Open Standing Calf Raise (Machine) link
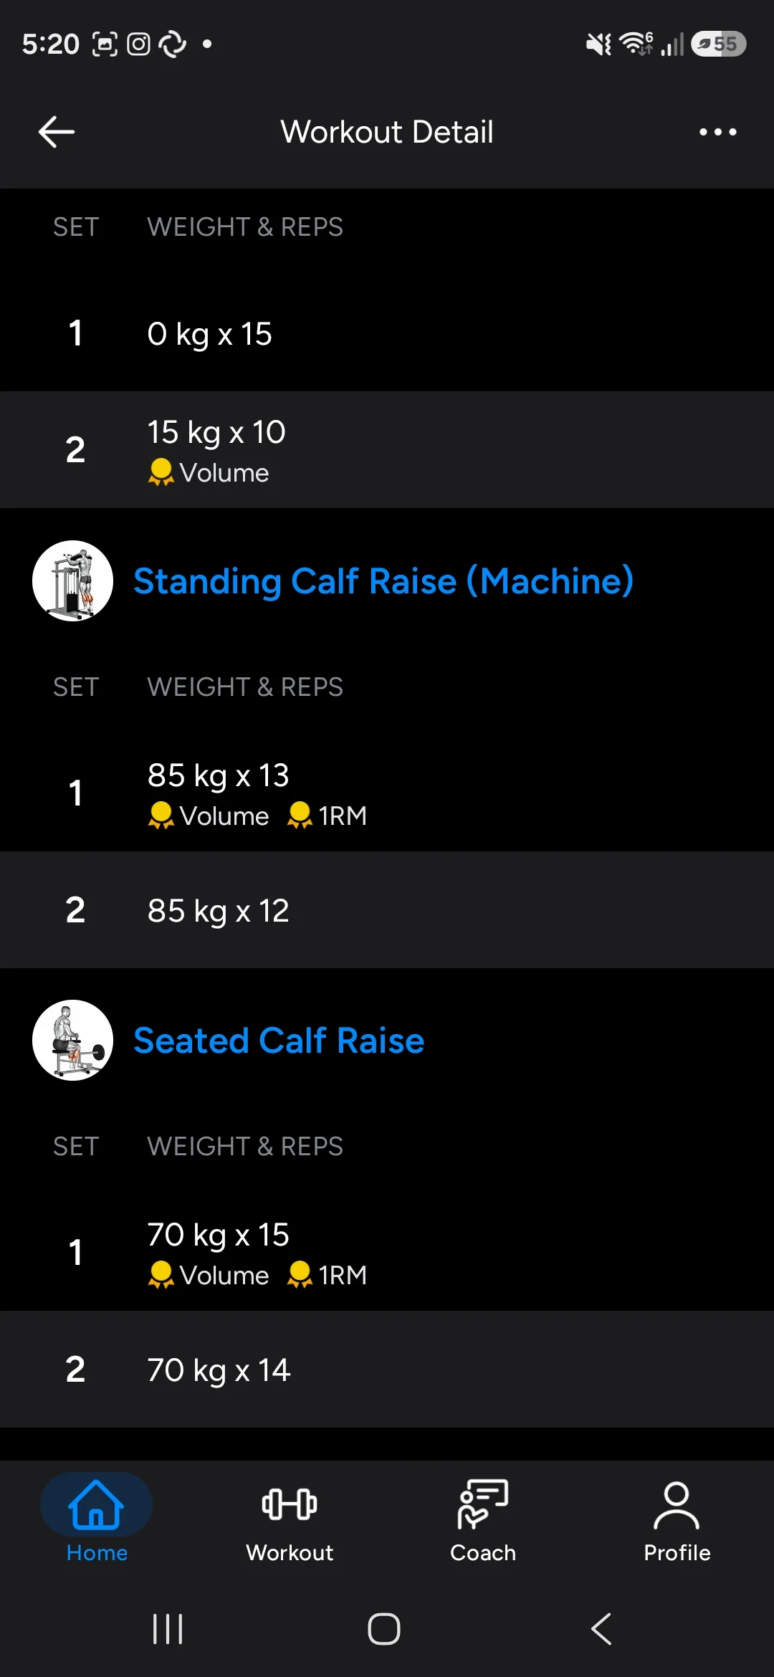Screen dimensions: 774x1677 click(383, 580)
